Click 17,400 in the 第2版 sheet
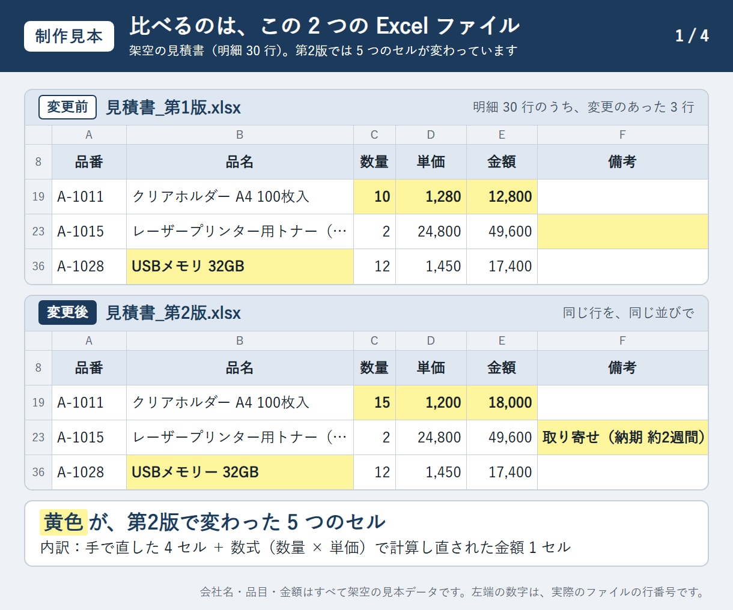The height and width of the screenshot is (610, 733). tap(502, 473)
